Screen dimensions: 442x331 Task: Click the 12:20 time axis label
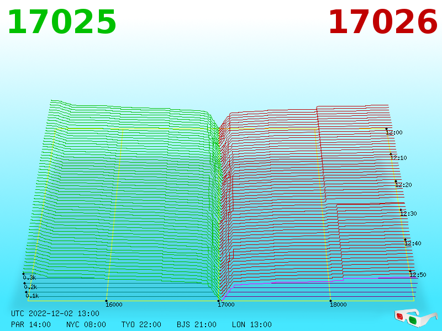point(404,185)
